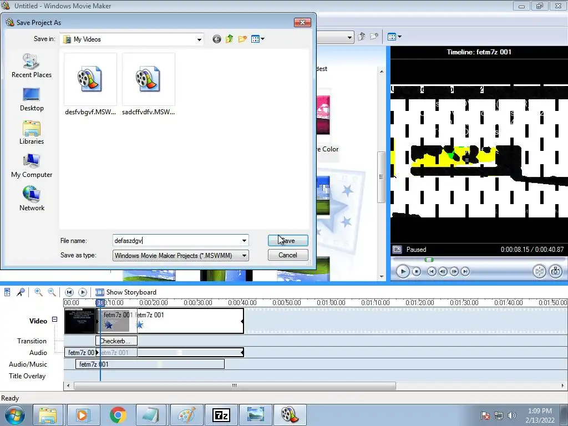
Task: Click the Save button in the dialog
Action: pos(288,241)
